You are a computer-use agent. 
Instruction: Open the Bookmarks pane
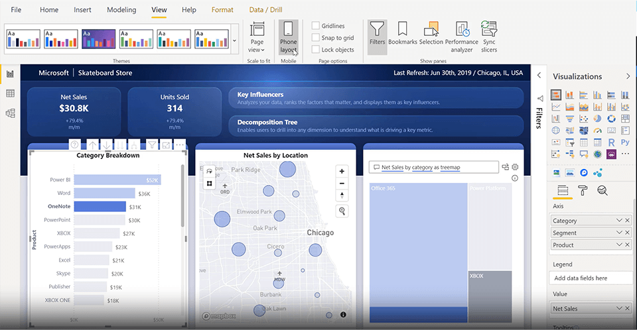pos(402,34)
